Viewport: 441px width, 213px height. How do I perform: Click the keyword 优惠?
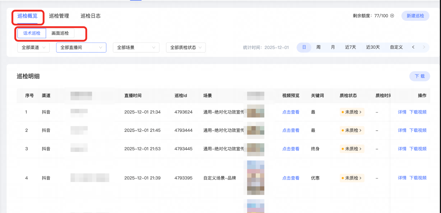coord(315,178)
